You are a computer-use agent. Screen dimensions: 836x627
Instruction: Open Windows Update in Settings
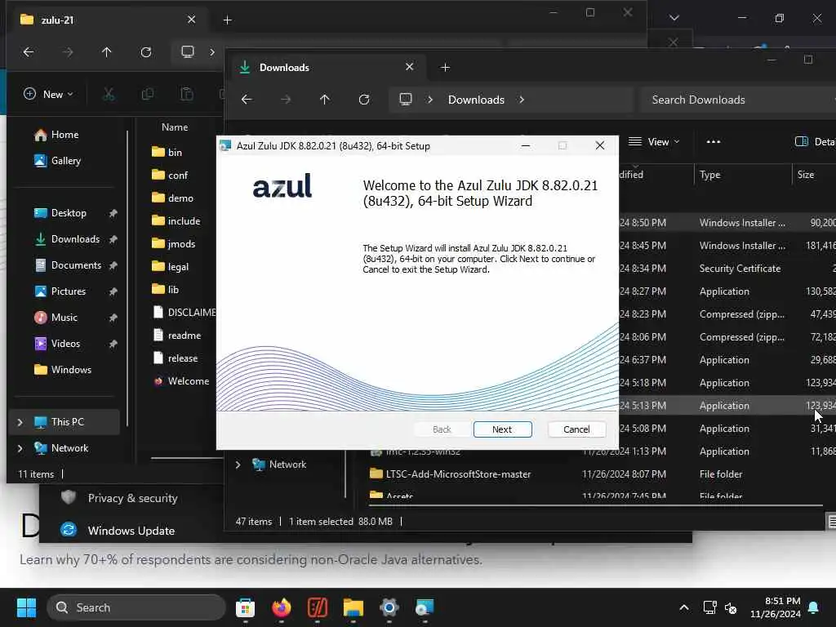click(118, 531)
